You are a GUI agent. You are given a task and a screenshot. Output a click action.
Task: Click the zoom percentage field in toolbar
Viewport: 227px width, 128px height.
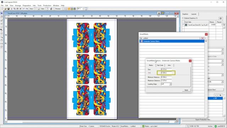click(79, 9)
